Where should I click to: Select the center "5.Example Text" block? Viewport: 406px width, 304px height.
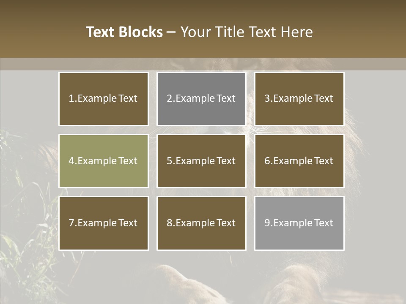[x=201, y=161]
